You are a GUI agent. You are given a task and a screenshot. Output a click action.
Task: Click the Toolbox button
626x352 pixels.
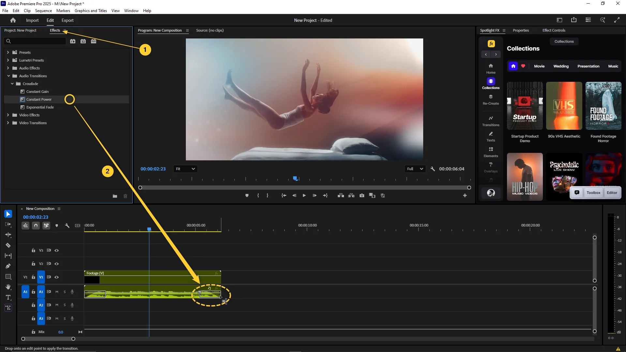pos(593,193)
